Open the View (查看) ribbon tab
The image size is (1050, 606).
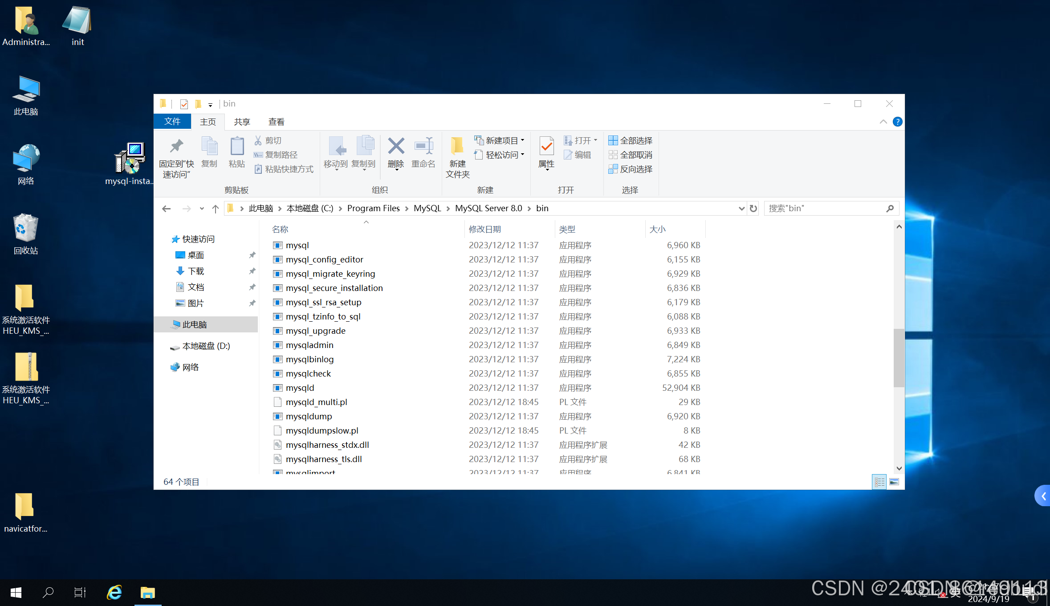(276, 122)
